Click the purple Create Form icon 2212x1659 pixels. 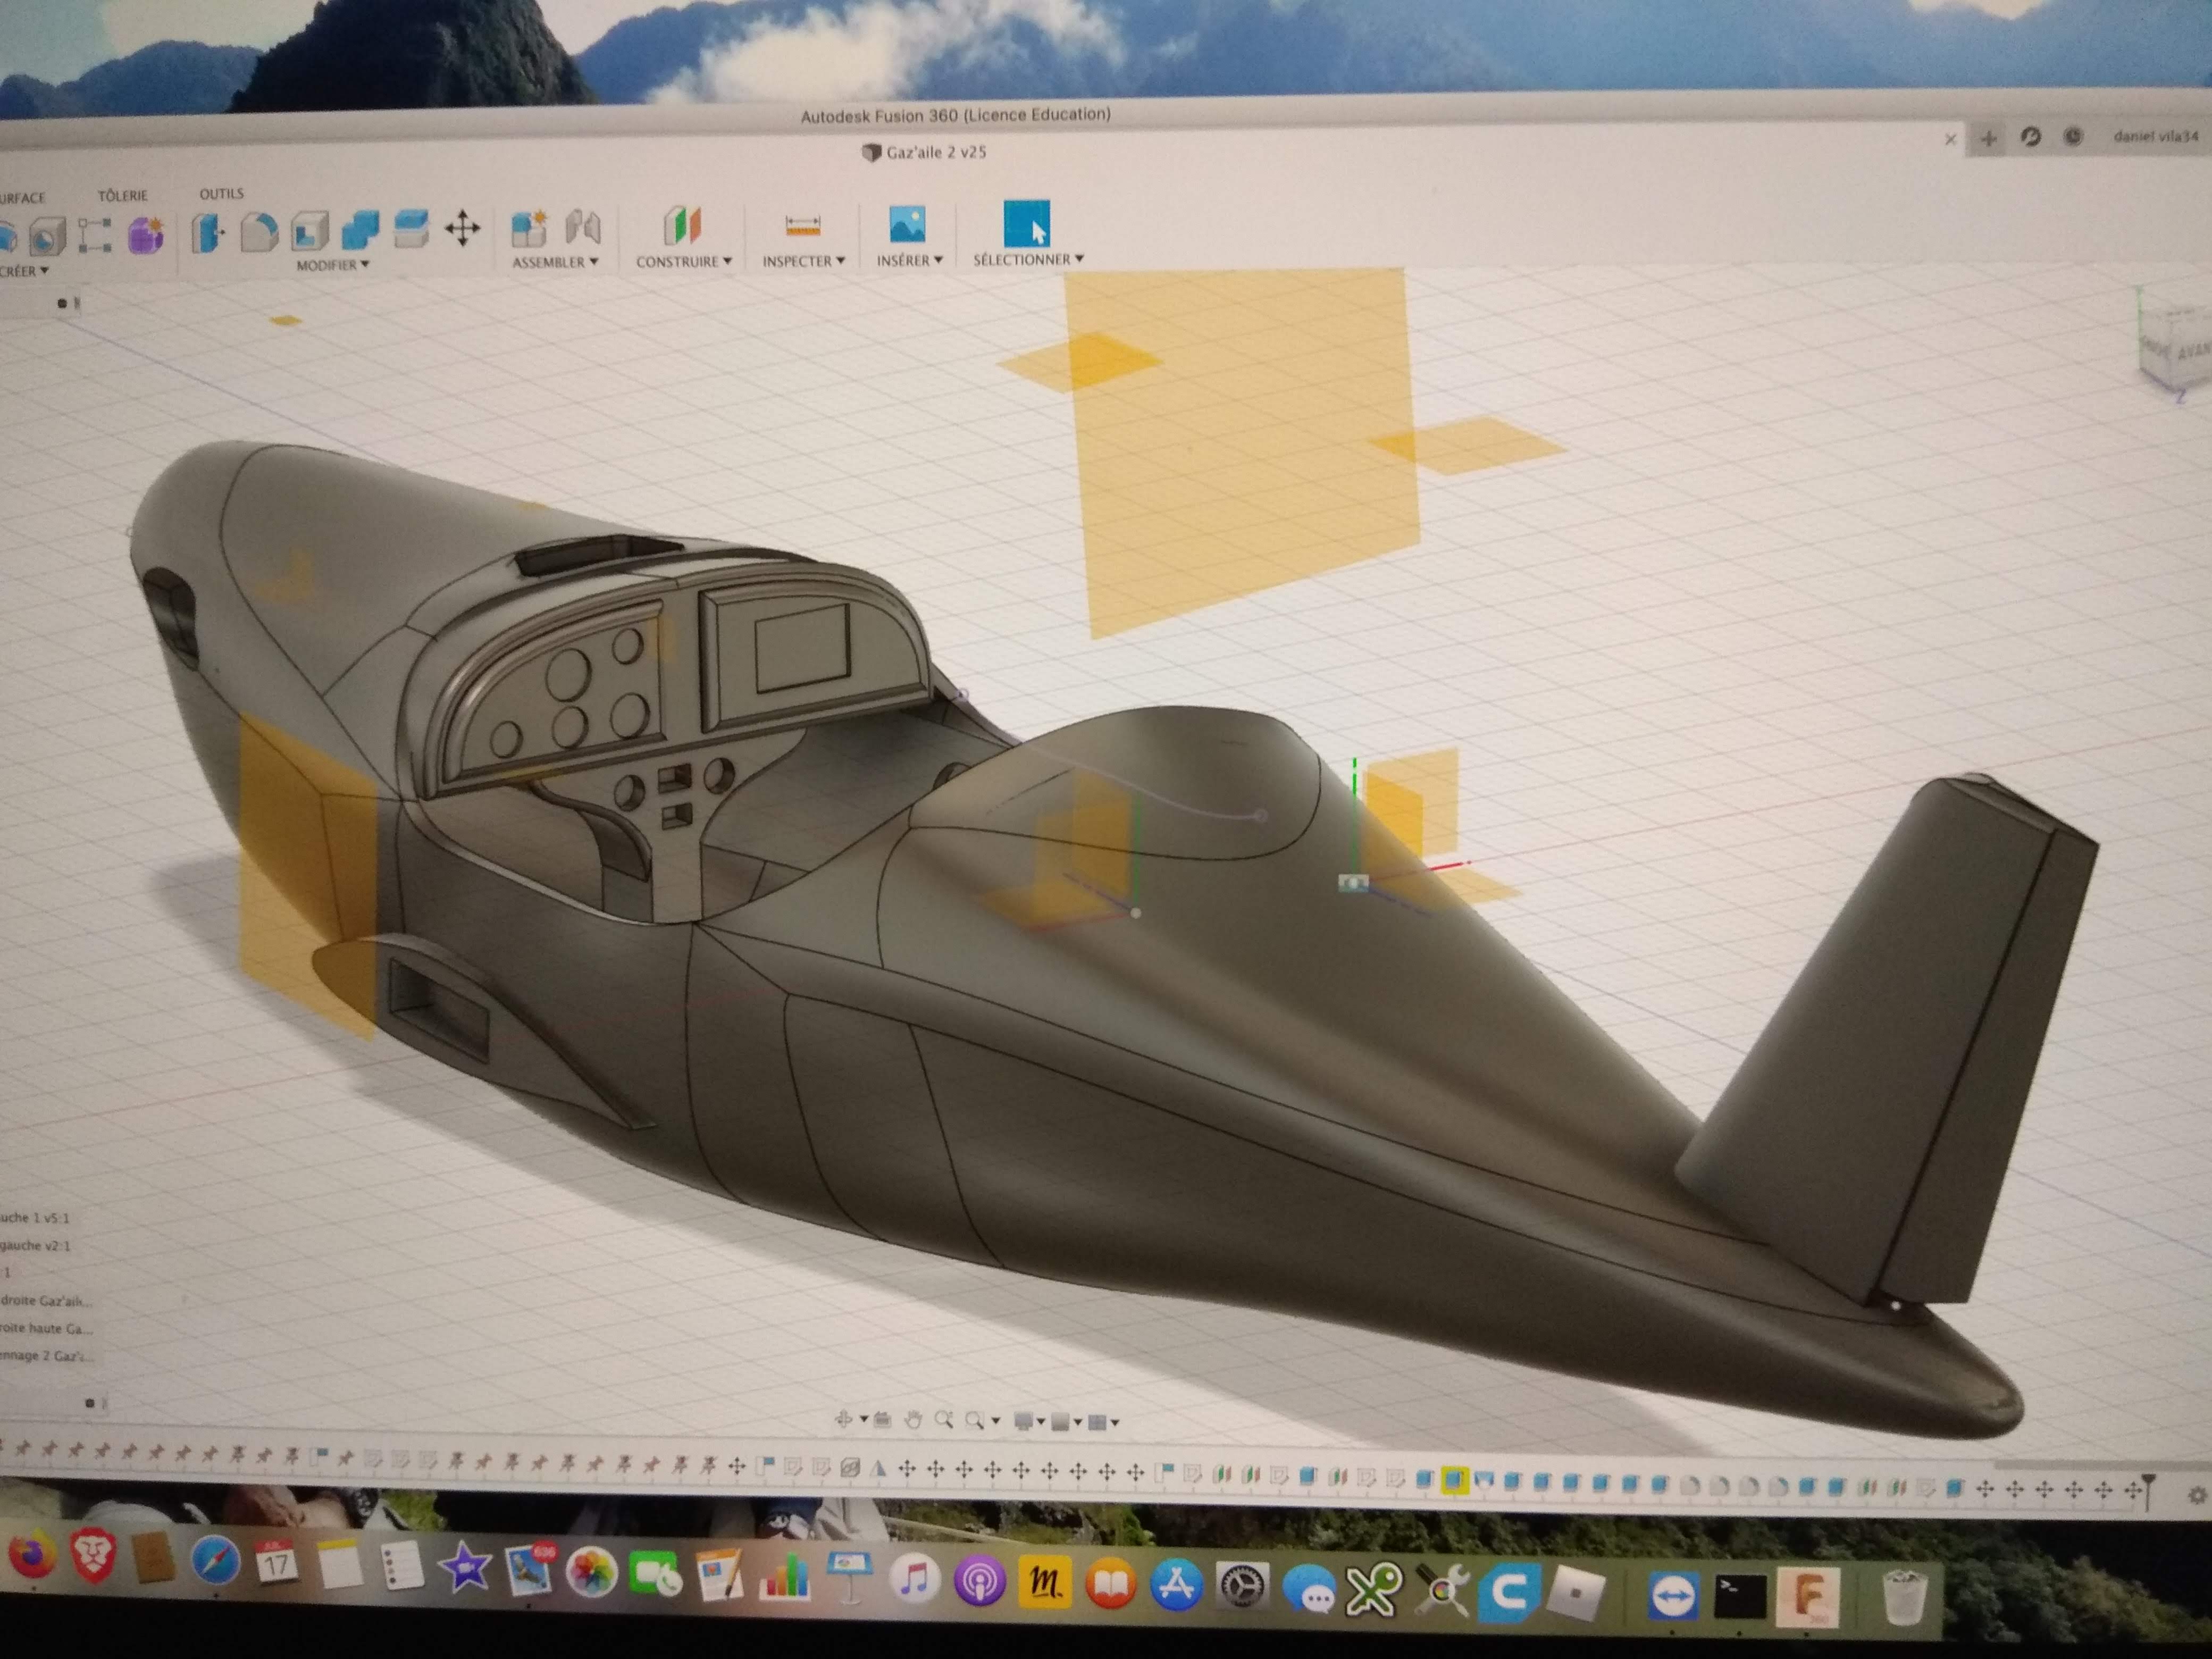(x=146, y=235)
